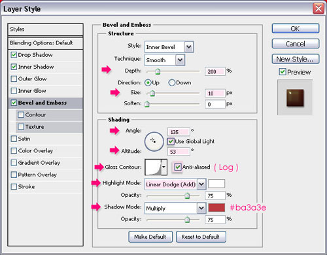Click the Angle value field

click(179, 132)
